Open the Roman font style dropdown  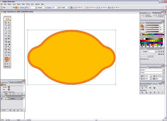(163, 73)
